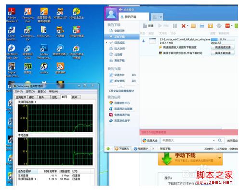Select Samsung Kies desktop icon
This screenshot has height=190, width=239.
click(x=28, y=15)
